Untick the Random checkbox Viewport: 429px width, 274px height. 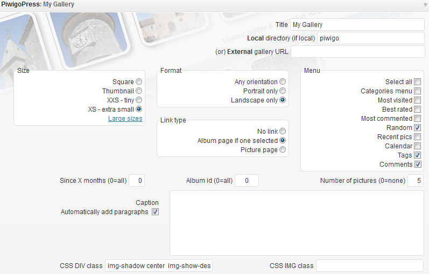[418, 127]
